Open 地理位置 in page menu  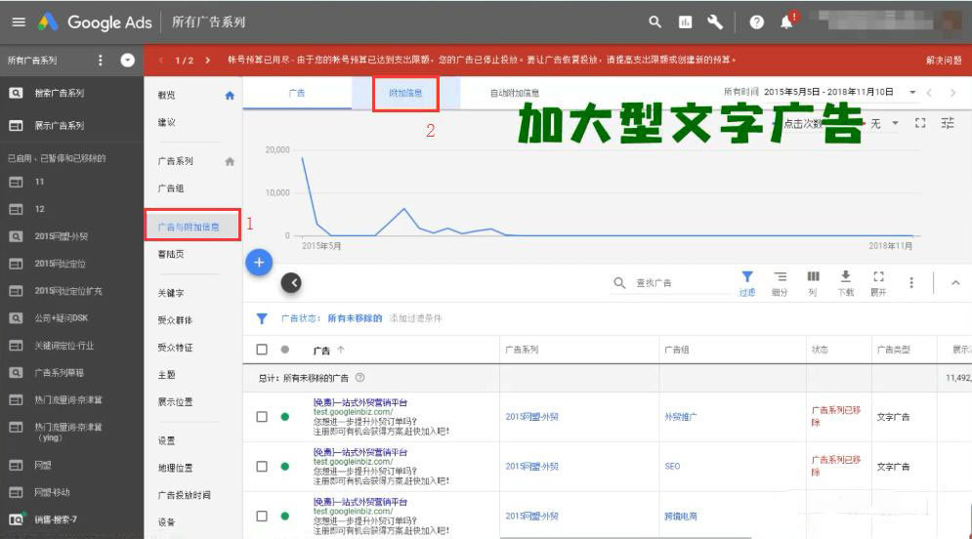(x=175, y=468)
